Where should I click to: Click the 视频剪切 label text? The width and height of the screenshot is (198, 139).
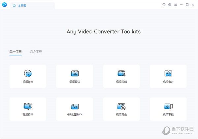75,82
